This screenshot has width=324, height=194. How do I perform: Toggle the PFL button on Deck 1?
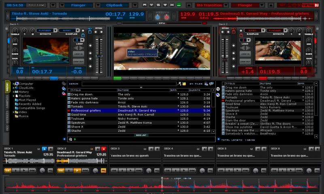point(50,171)
